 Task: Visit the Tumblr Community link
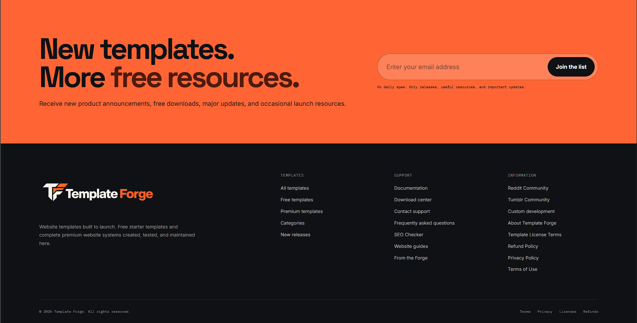(529, 200)
